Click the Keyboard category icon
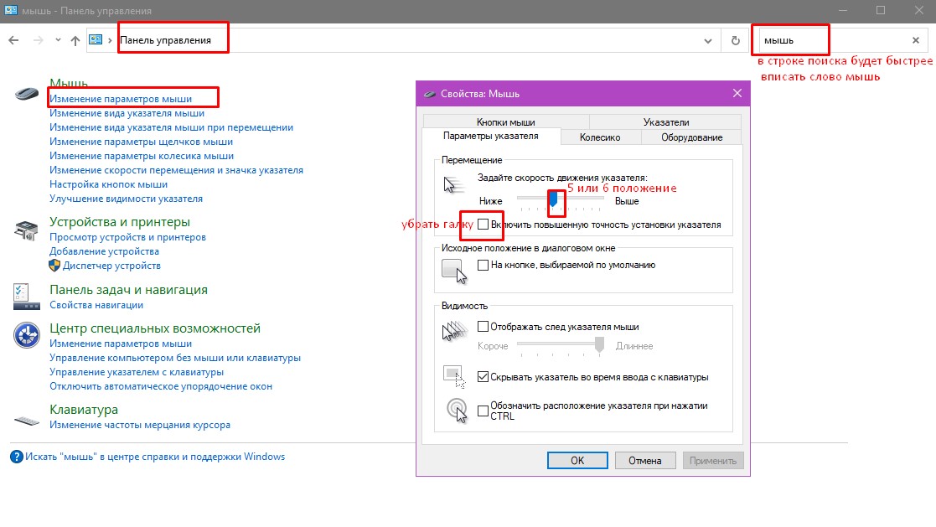936x527 pixels. (x=26, y=421)
